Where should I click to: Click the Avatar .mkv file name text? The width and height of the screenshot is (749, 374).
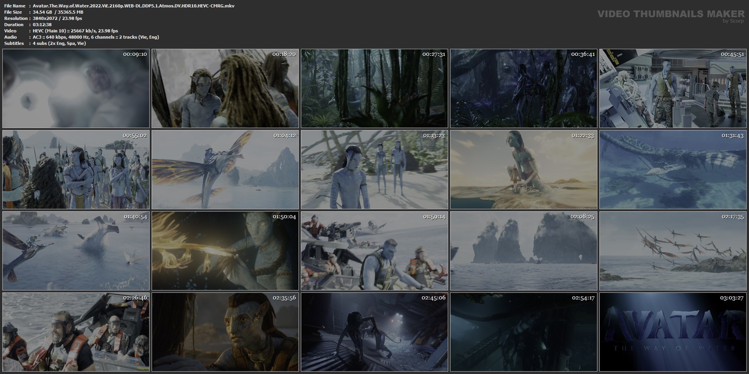(134, 6)
